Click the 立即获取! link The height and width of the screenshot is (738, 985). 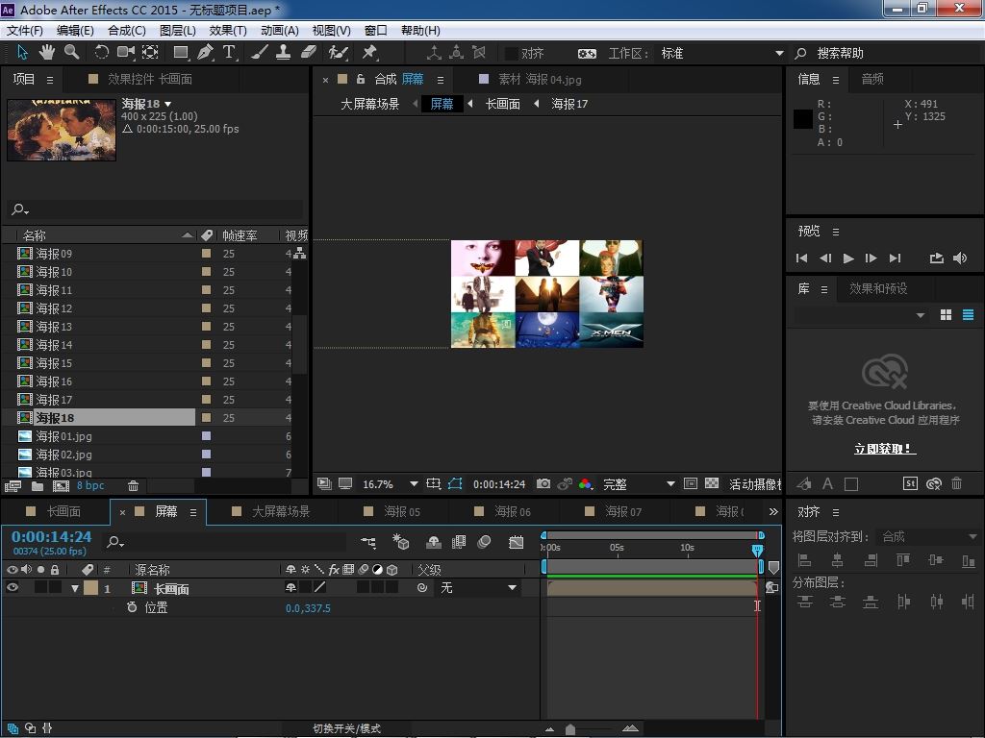(884, 449)
